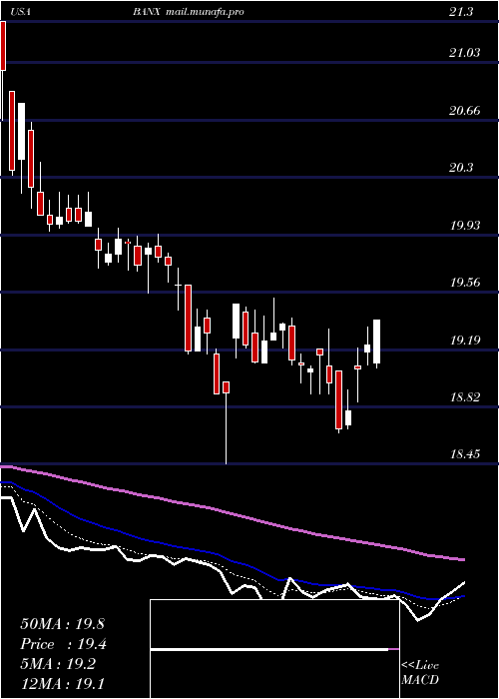
Task: Click the last tall white candlestick
Action: (376, 342)
